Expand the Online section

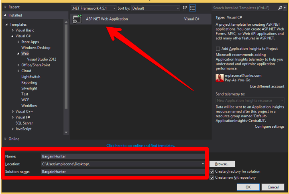(x=5, y=139)
